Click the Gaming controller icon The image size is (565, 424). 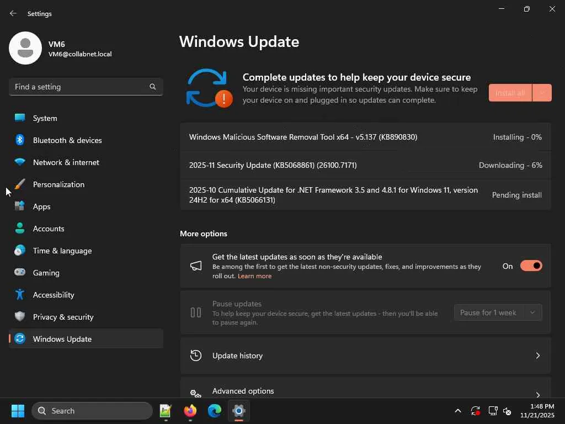[x=20, y=272]
